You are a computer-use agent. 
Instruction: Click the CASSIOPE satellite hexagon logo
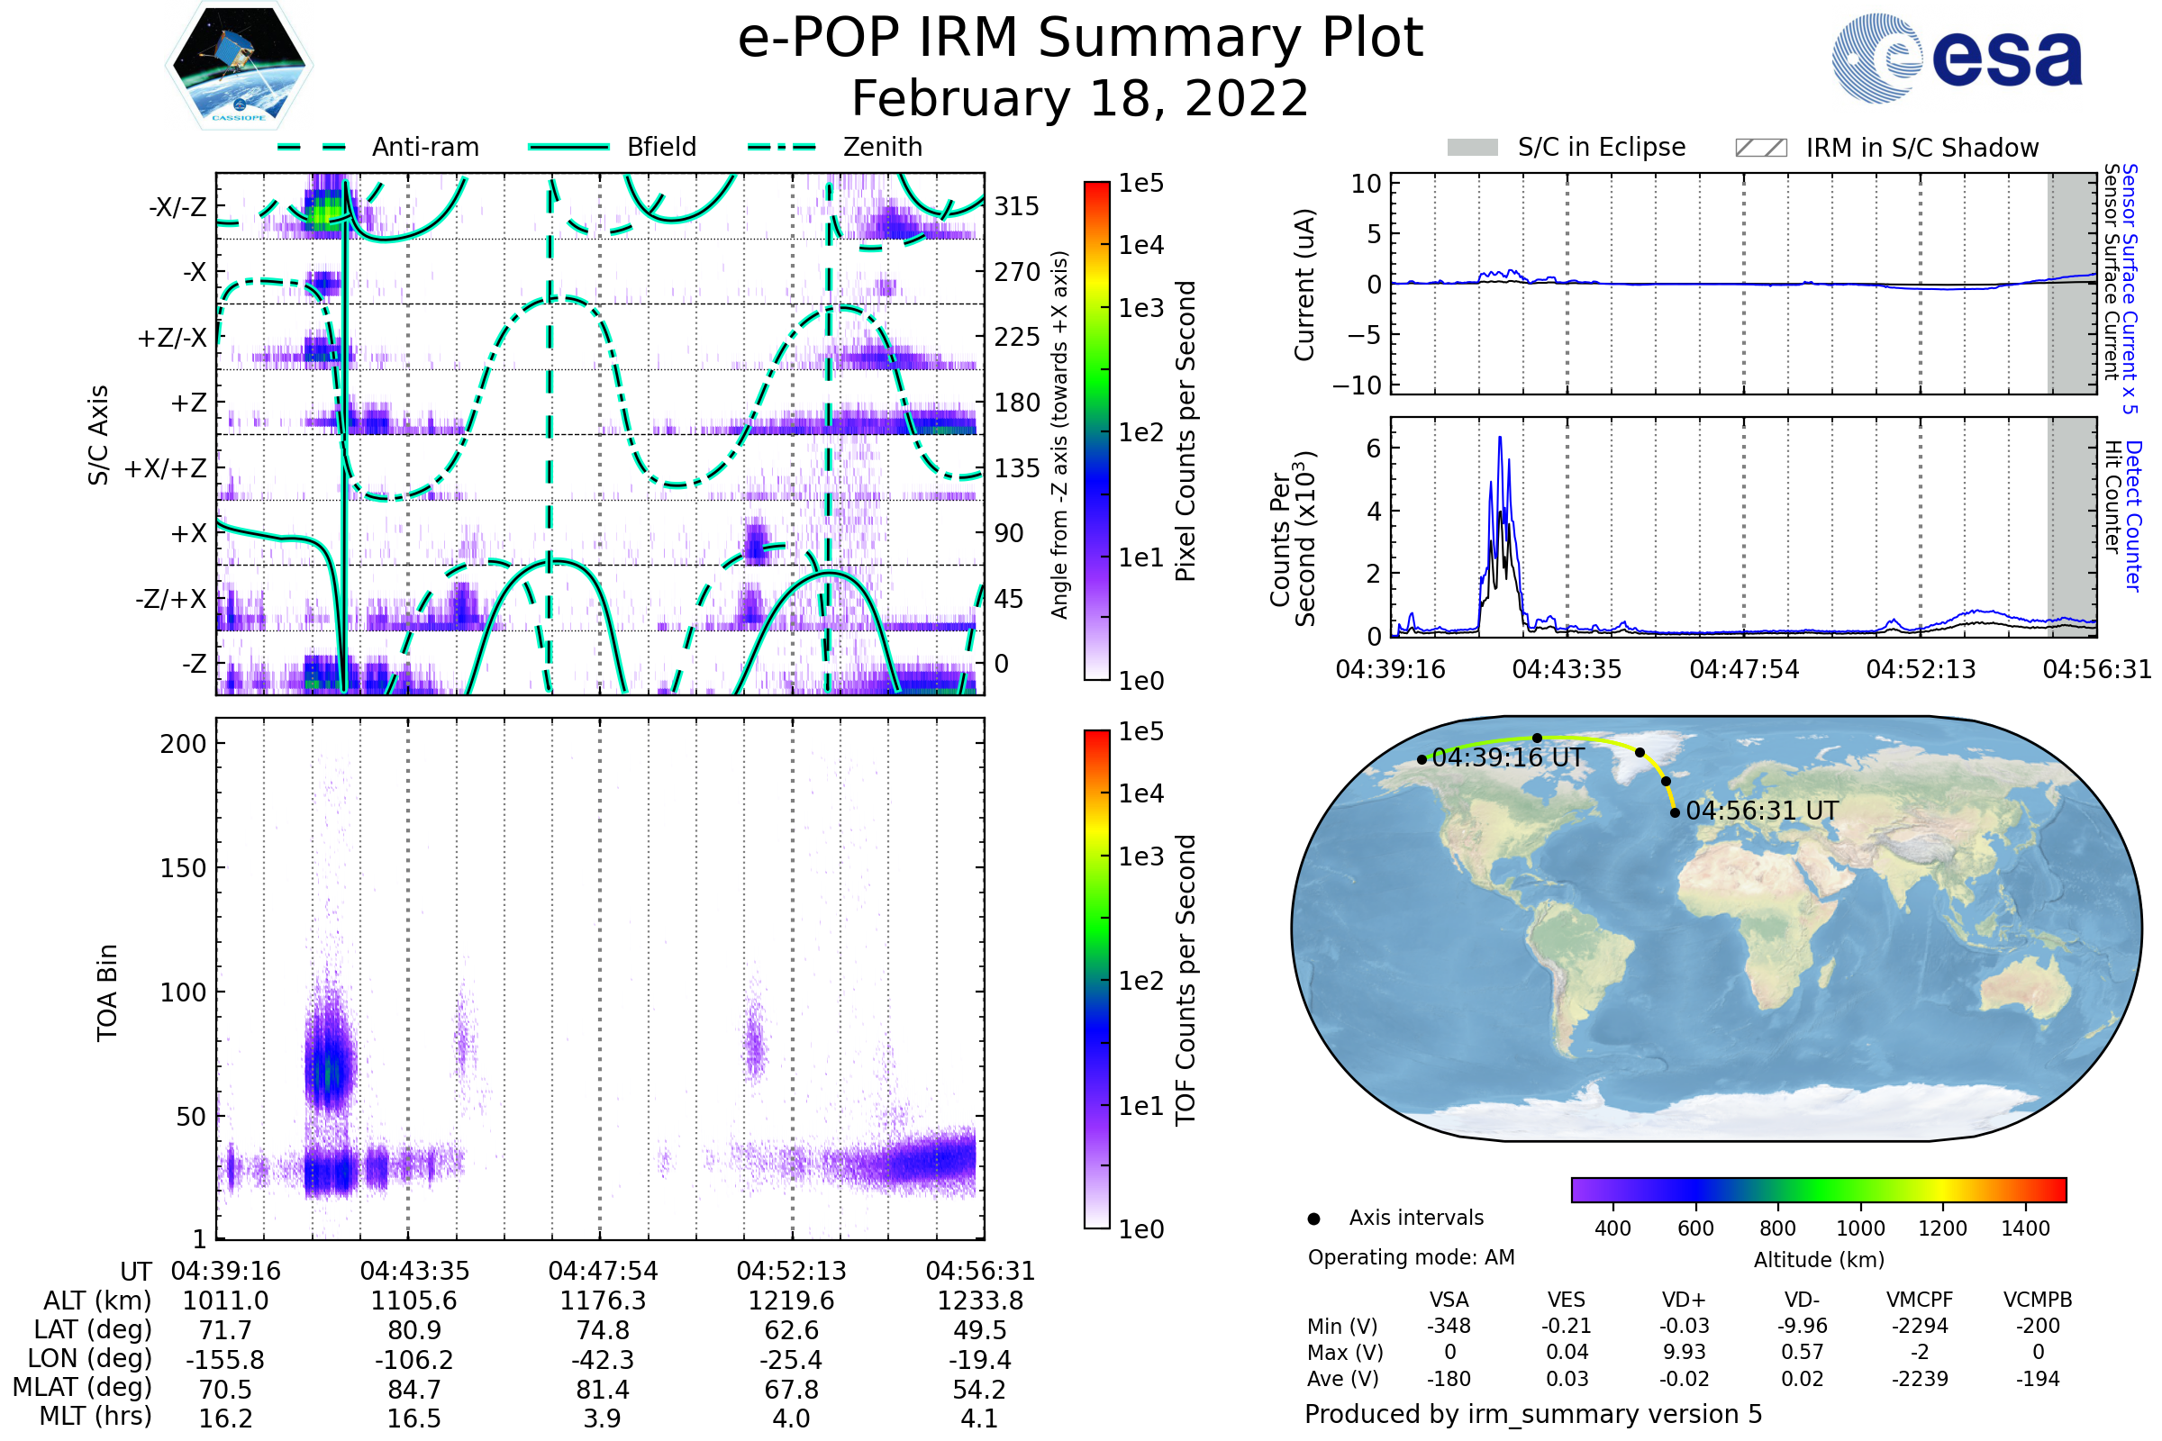pyautogui.click(x=239, y=66)
